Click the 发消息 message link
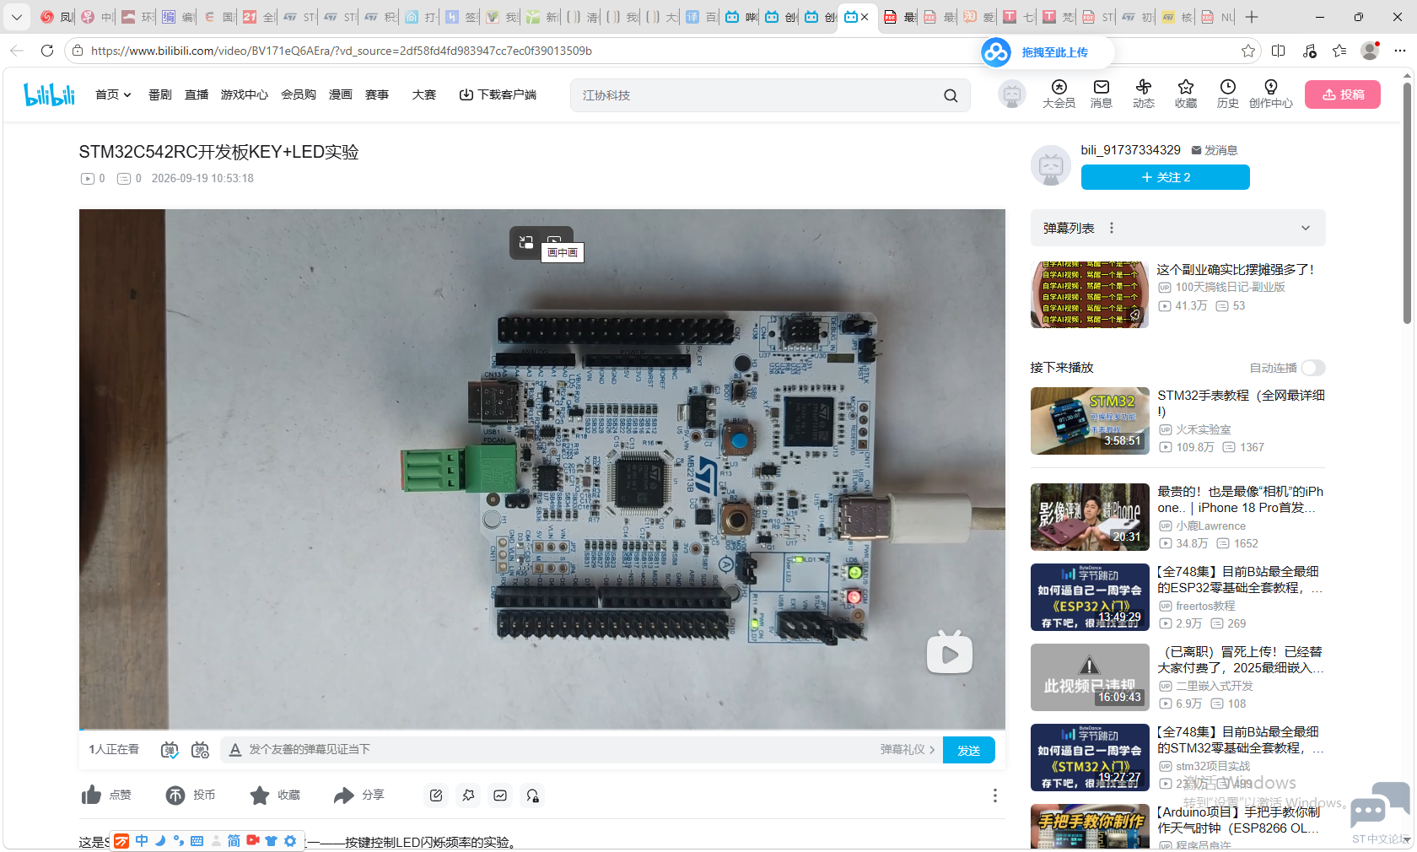The image size is (1417, 852). point(1215,150)
